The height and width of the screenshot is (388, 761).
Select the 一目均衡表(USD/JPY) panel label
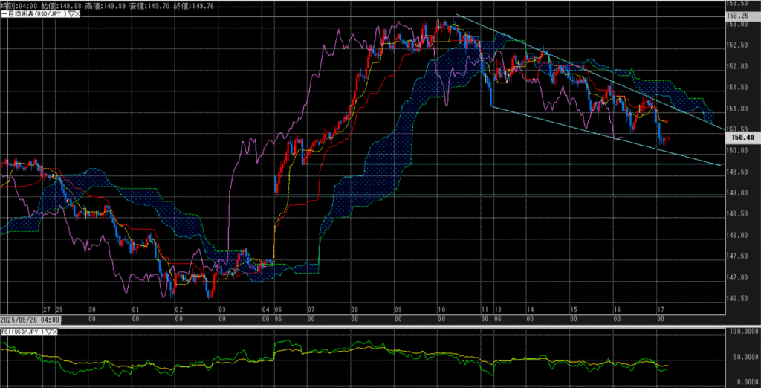coord(35,14)
